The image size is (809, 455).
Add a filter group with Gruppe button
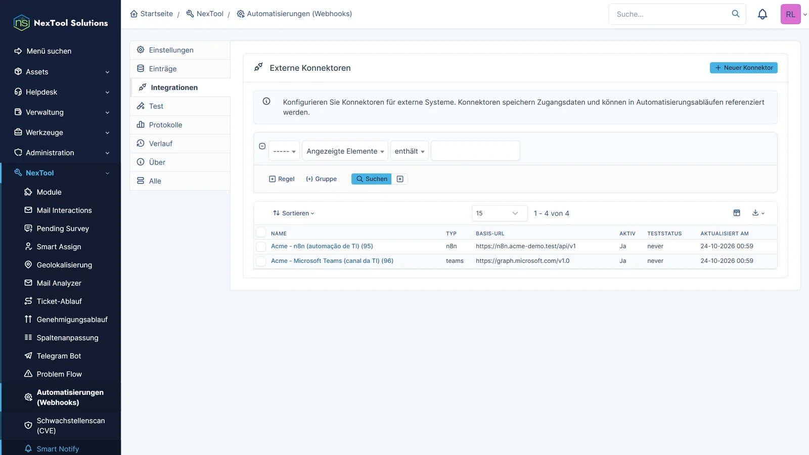[322, 179]
